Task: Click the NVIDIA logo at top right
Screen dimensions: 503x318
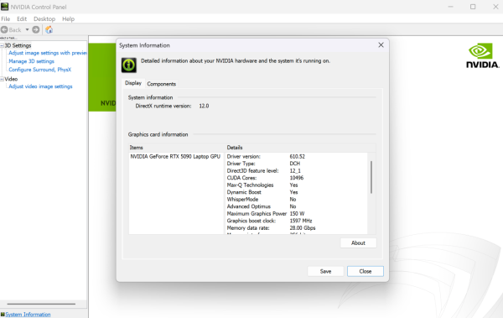Action: coord(483,55)
